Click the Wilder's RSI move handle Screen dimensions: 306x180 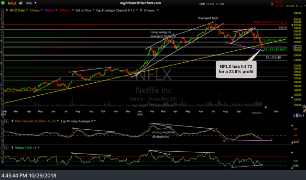click(12, 148)
